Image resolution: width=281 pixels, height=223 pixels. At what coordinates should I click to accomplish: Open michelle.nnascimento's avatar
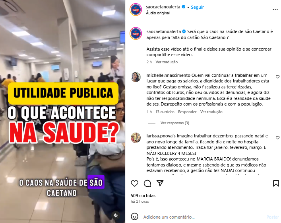136,77
